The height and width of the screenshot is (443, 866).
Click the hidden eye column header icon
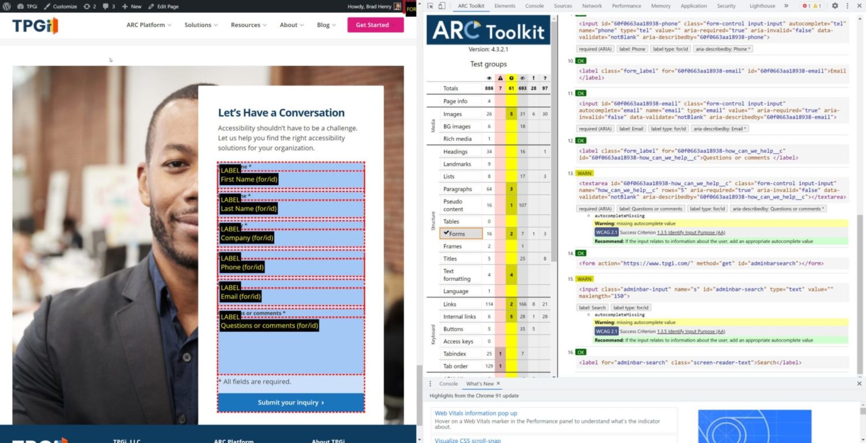[x=522, y=78]
